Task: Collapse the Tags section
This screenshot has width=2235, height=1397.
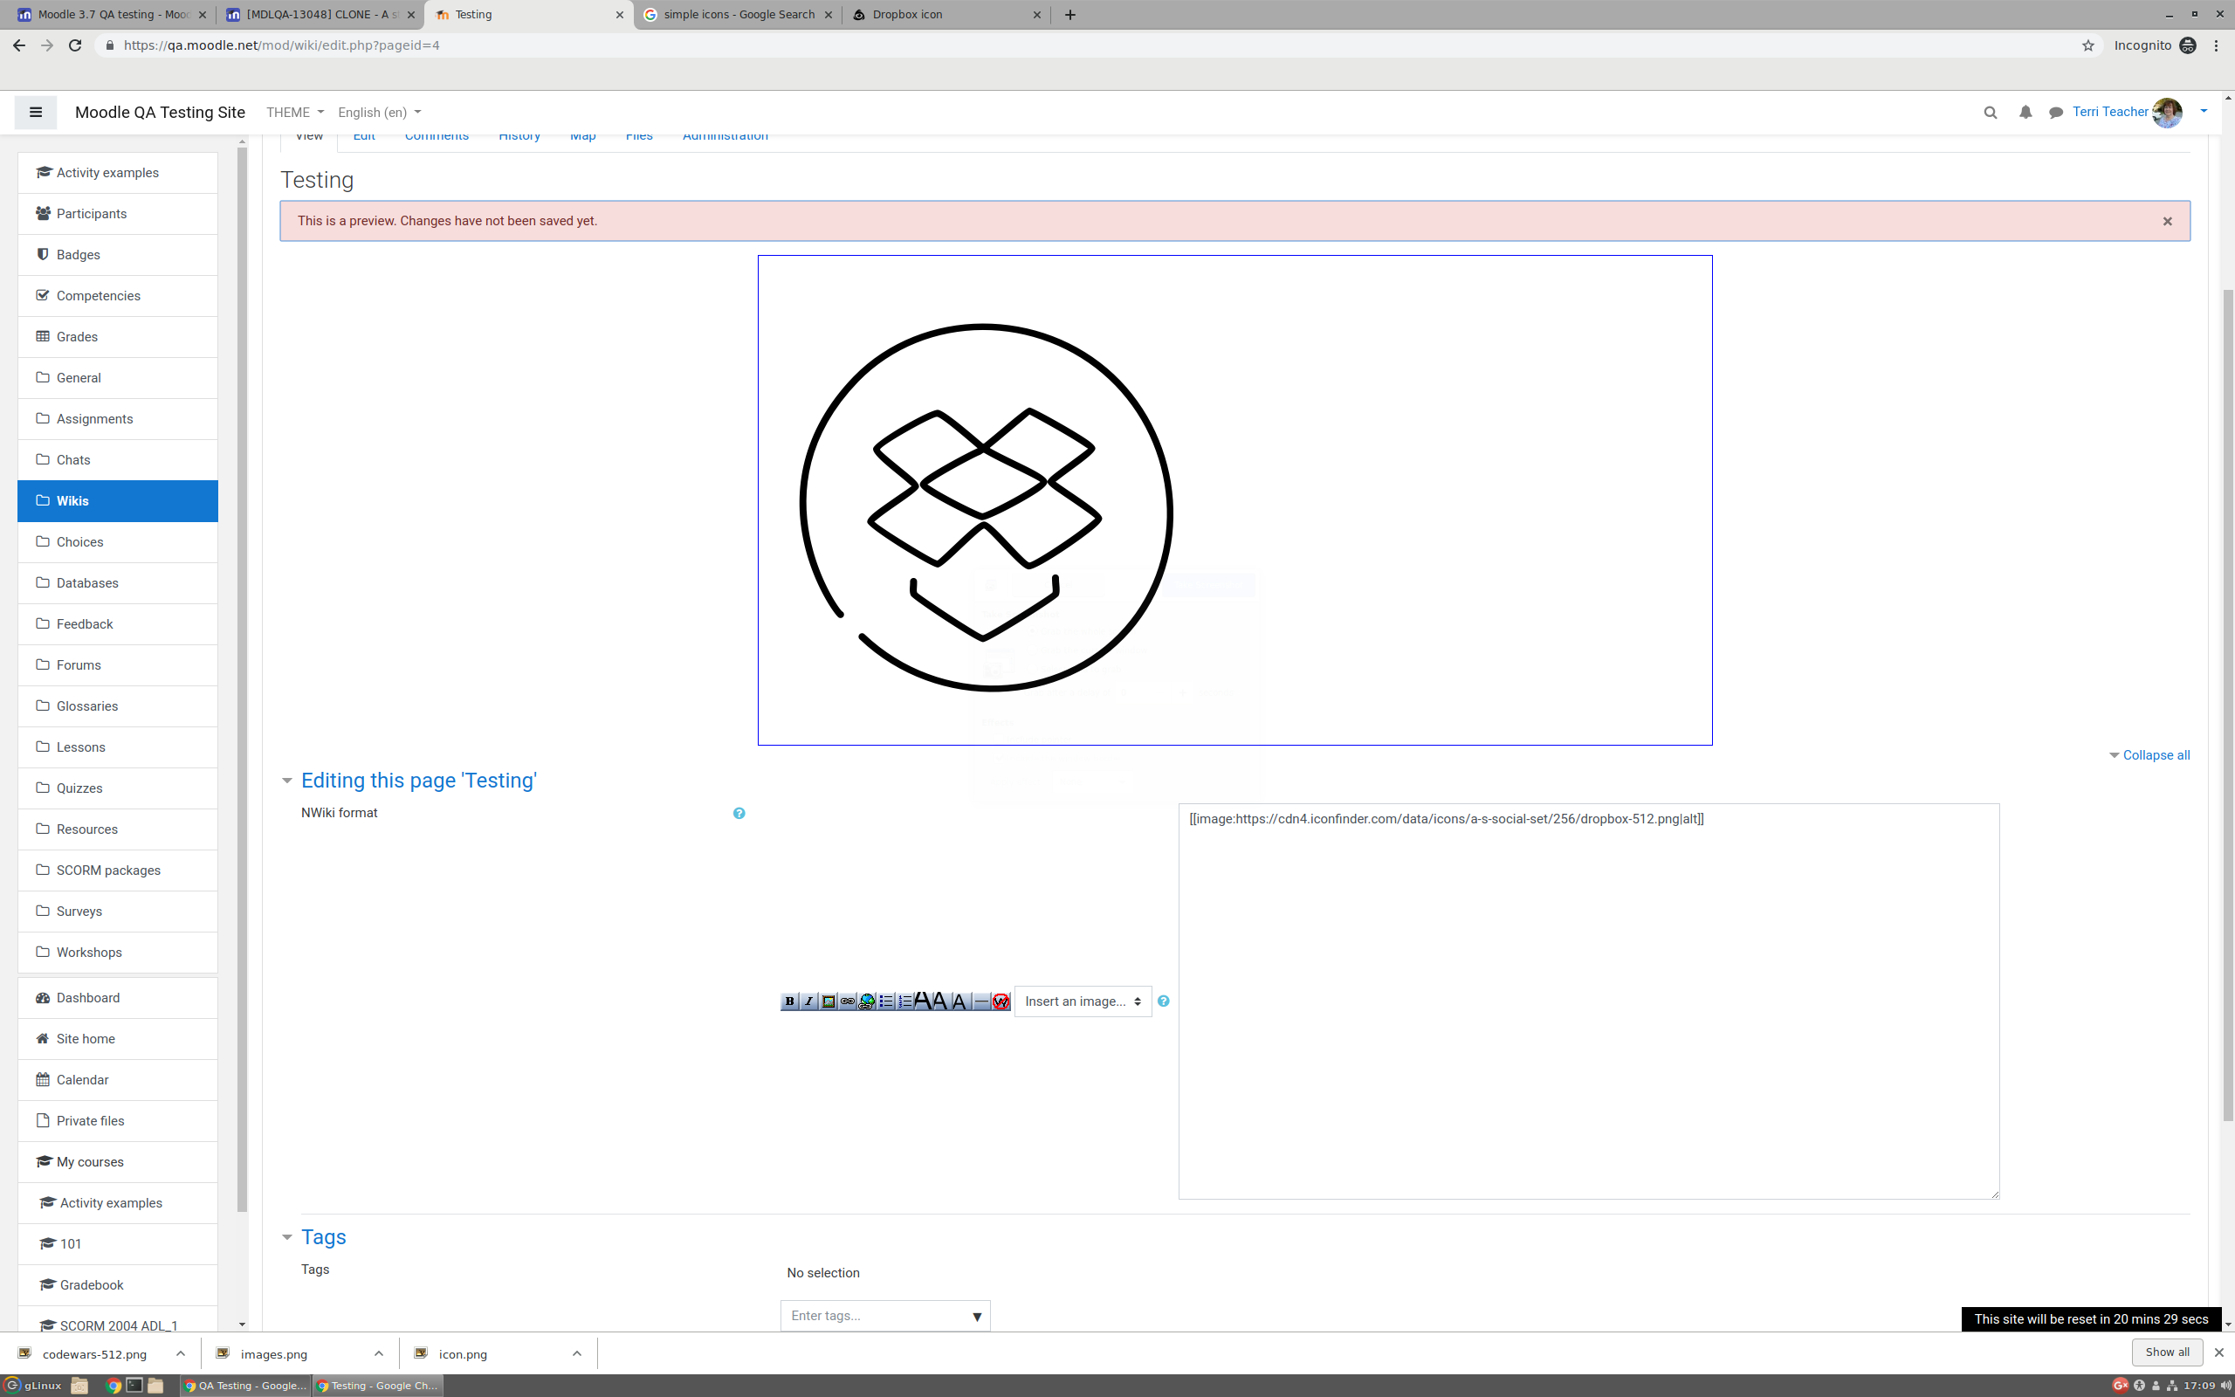Action: [x=287, y=1237]
